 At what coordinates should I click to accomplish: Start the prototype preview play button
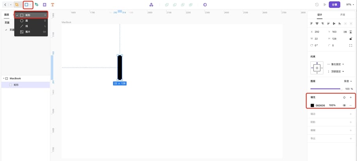tap(325, 5)
